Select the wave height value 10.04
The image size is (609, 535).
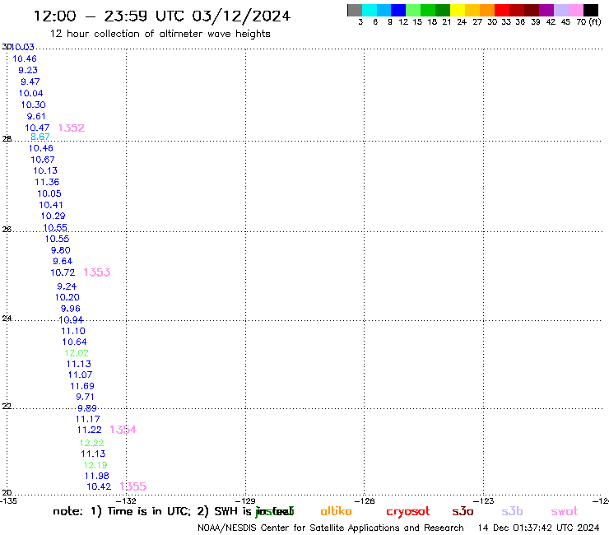[31, 93]
